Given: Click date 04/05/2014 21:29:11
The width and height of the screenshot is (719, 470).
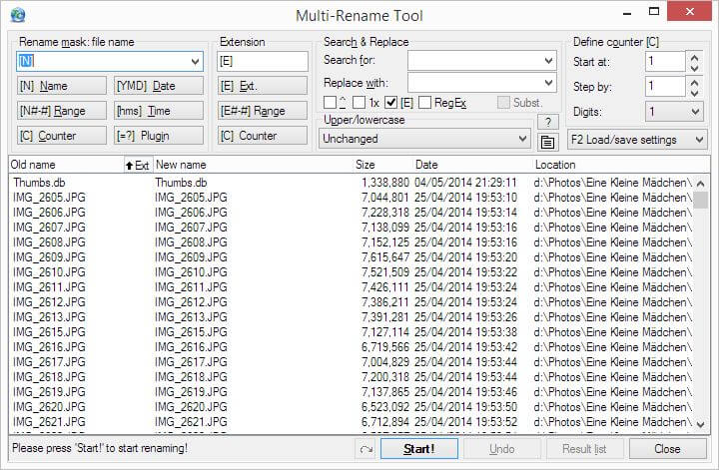Looking at the screenshot, I should click(465, 183).
